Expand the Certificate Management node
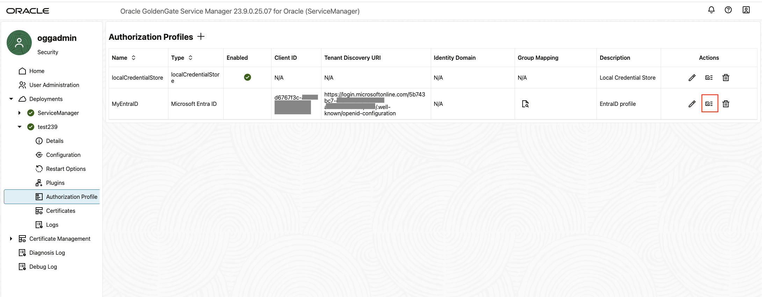This screenshot has width=762, height=297. tap(11, 239)
